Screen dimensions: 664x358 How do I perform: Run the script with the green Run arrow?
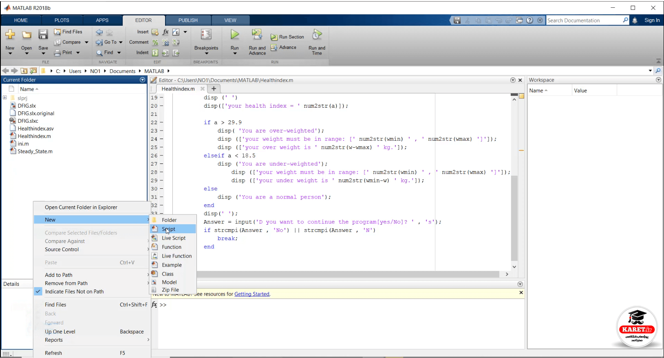(x=235, y=35)
